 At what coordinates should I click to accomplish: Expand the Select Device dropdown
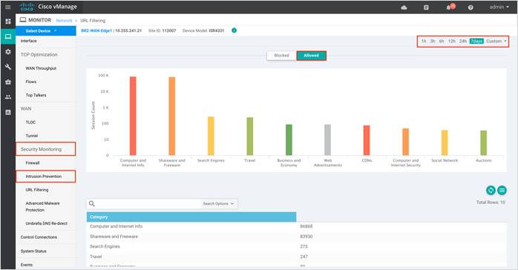point(46,30)
